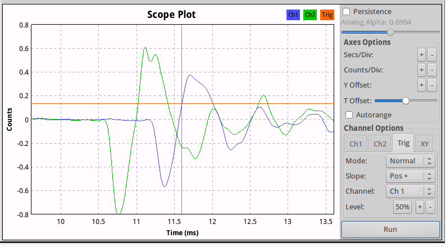This screenshot has width=446, height=247.
Task: Decrease Y Offset with minus button
Action: tap(431, 85)
